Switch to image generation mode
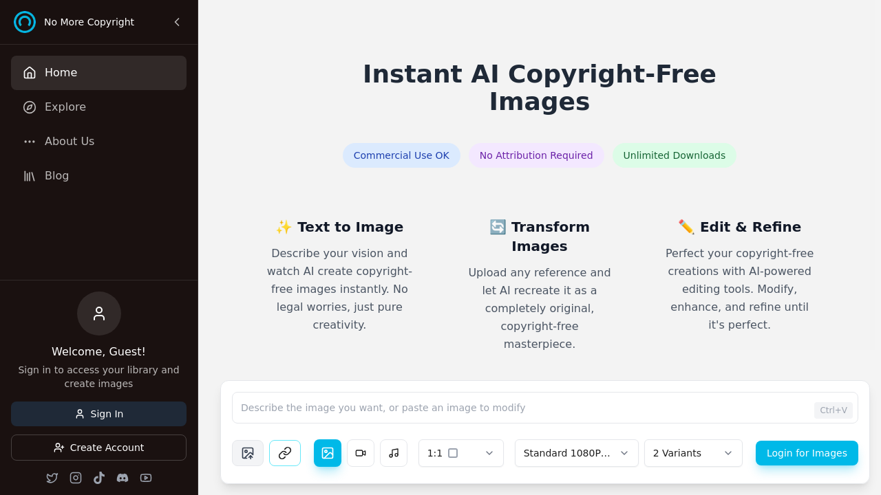The image size is (881, 495). point(328,453)
